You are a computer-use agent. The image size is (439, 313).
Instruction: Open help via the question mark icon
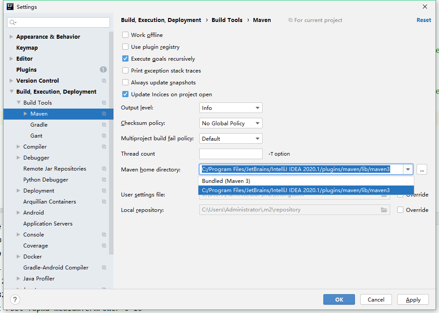[15, 299]
